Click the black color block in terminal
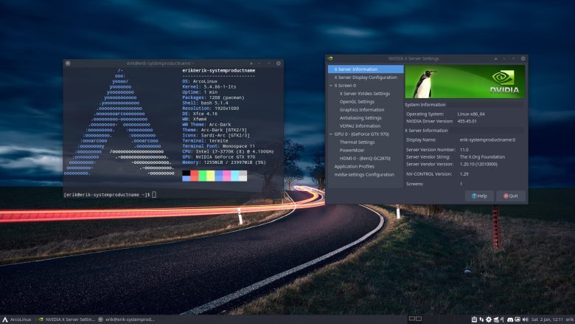The height and width of the screenshot is (324, 575). 187,173
